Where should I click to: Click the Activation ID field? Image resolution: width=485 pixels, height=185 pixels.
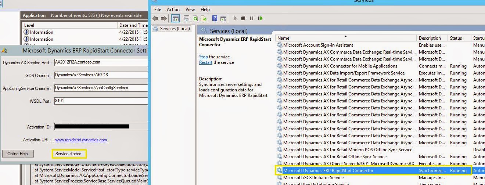click(x=101, y=127)
